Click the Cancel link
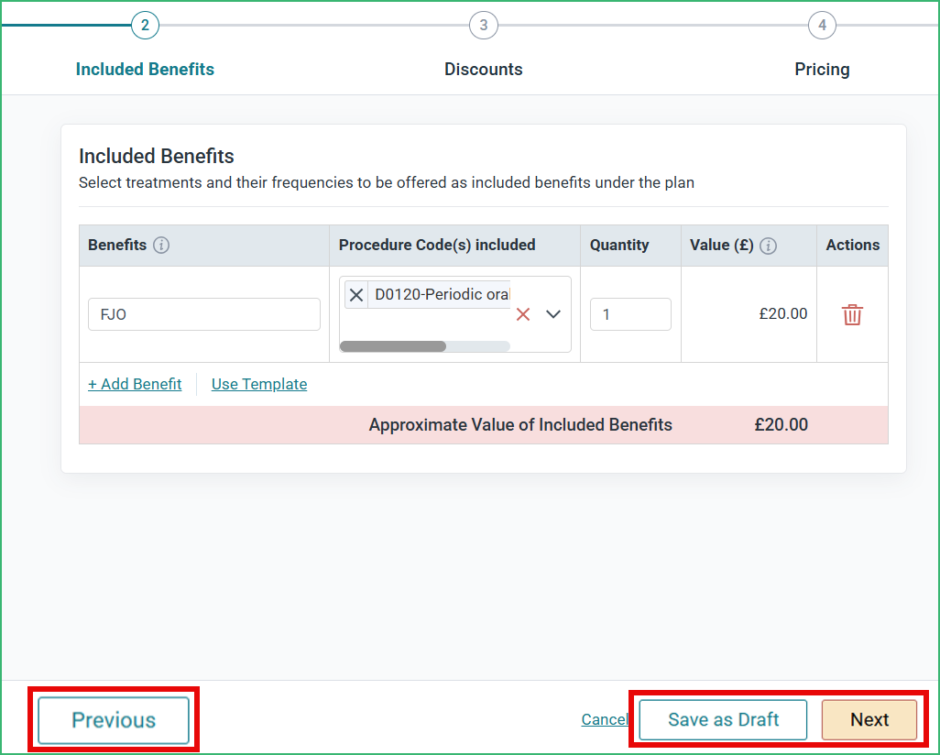The height and width of the screenshot is (755, 940). pos(605,719)
